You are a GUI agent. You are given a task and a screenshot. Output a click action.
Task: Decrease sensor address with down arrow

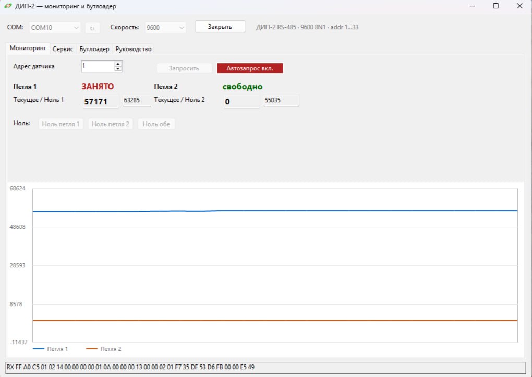point(118,69)
